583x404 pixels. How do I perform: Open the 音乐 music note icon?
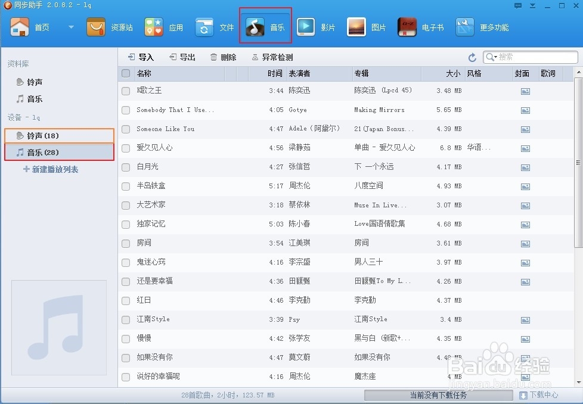click(255, 27)
